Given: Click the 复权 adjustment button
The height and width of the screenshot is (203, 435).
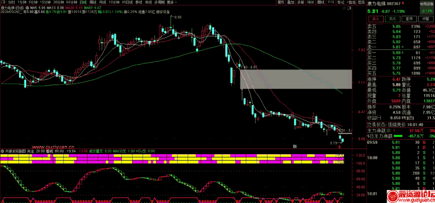Looking at the screenshot, I should point(281,2).
